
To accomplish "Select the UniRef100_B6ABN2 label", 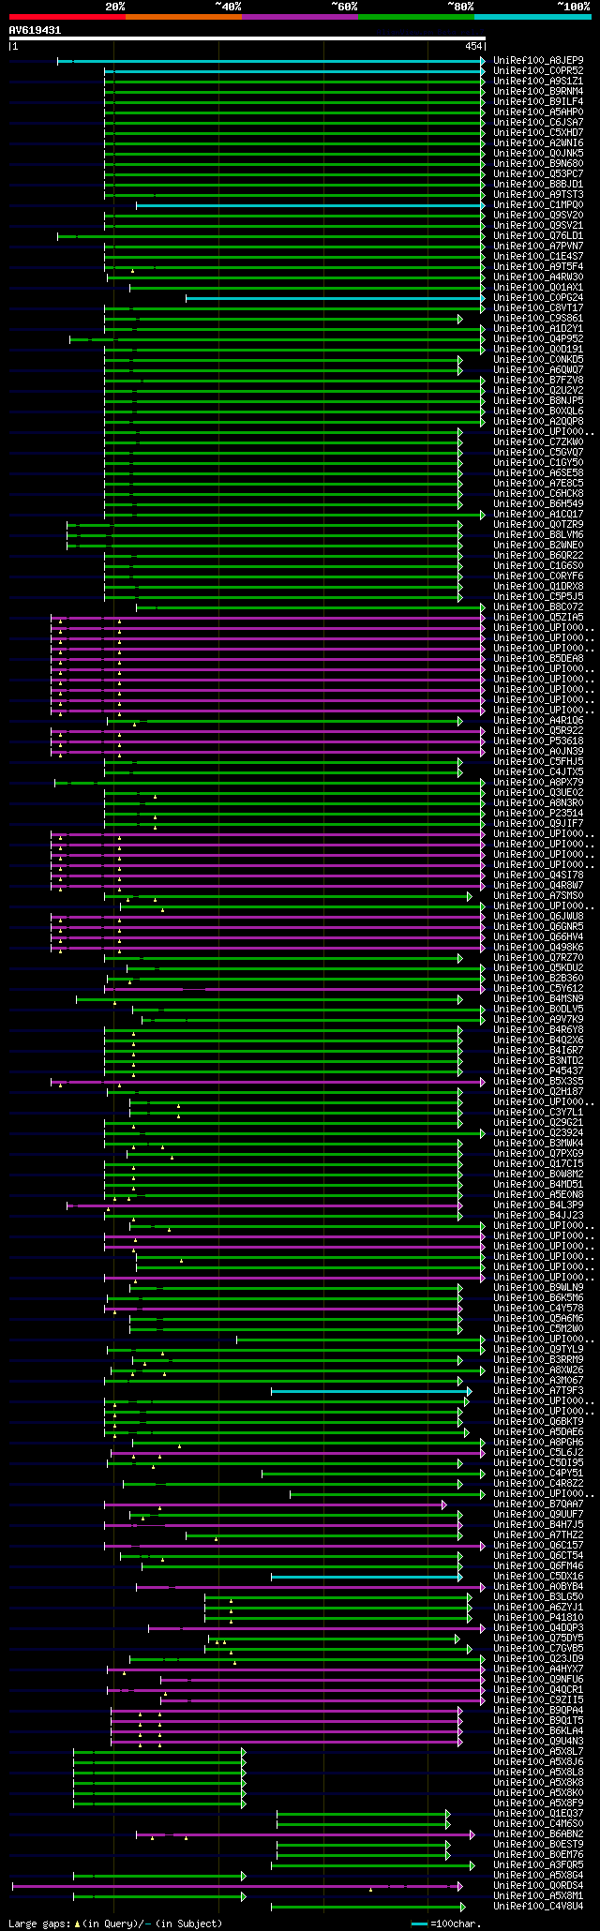I will coord(538,1834).
